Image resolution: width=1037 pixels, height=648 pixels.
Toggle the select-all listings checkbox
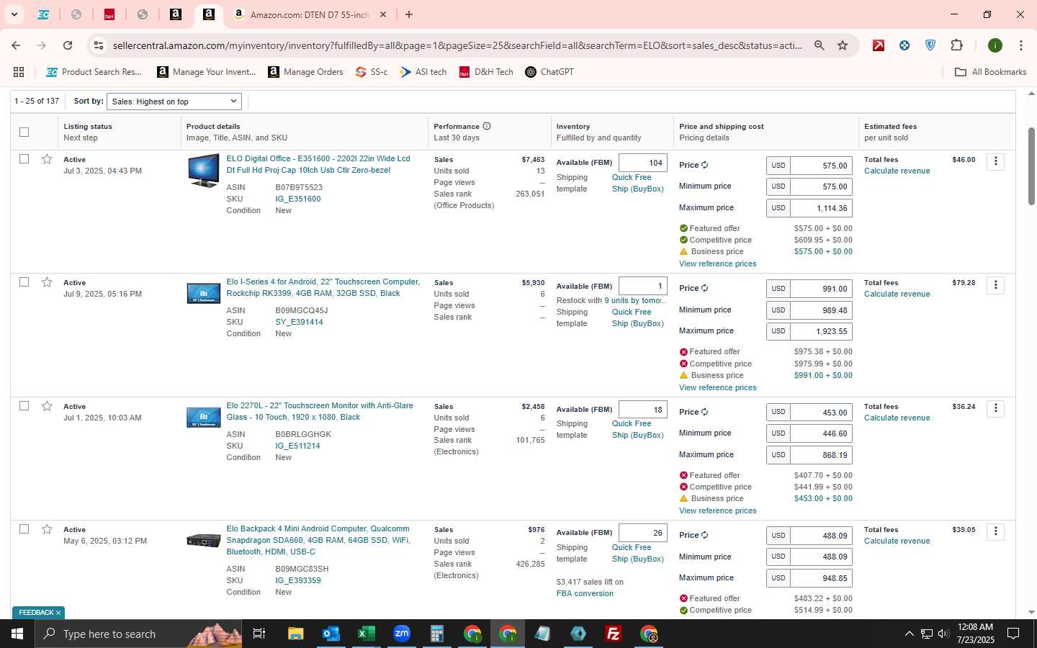[x=24, y=132]
